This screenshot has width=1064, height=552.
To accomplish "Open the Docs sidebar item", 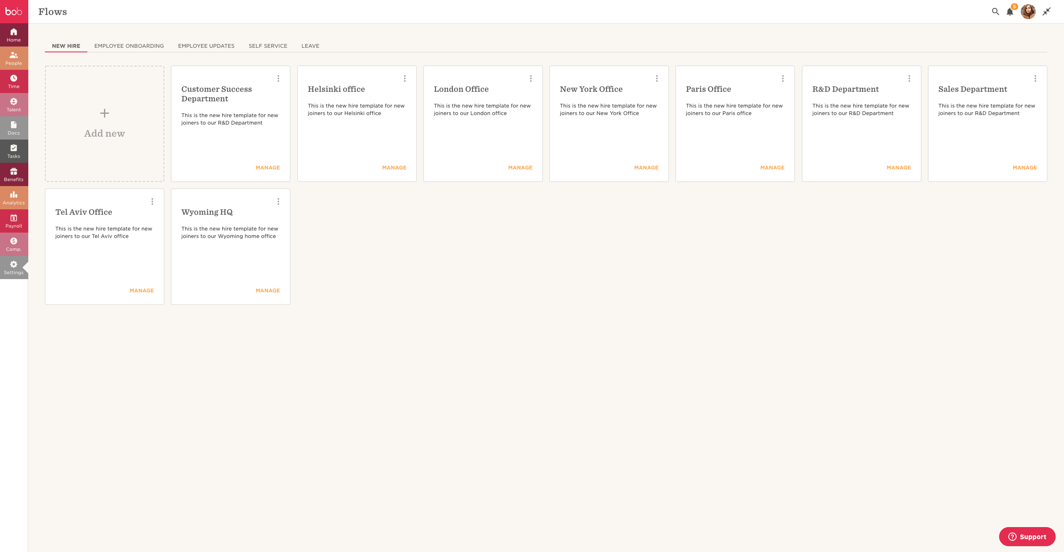I will click(x=14, y=128).
